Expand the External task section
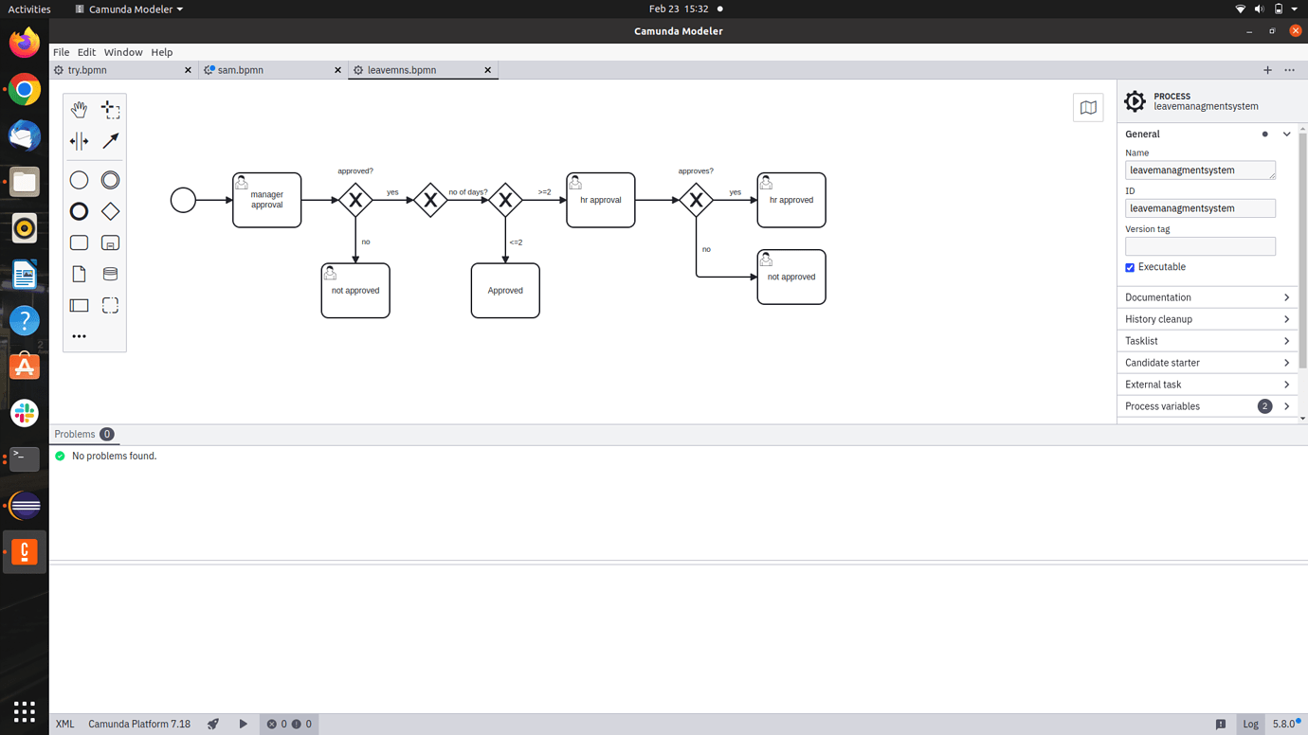 point(1207,385)
